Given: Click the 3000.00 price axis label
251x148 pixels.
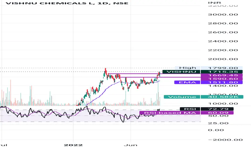Looking at the screenshot, I should [223, 15].
